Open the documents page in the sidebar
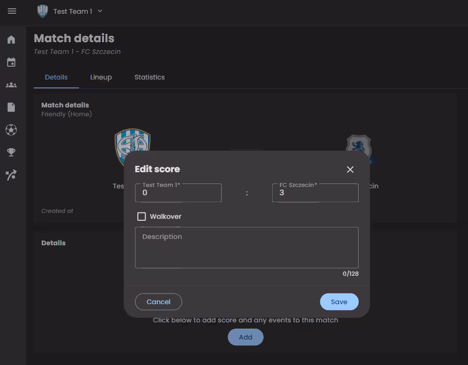The width and height of the screenshot is (468, 365). [x=11, y=107]
